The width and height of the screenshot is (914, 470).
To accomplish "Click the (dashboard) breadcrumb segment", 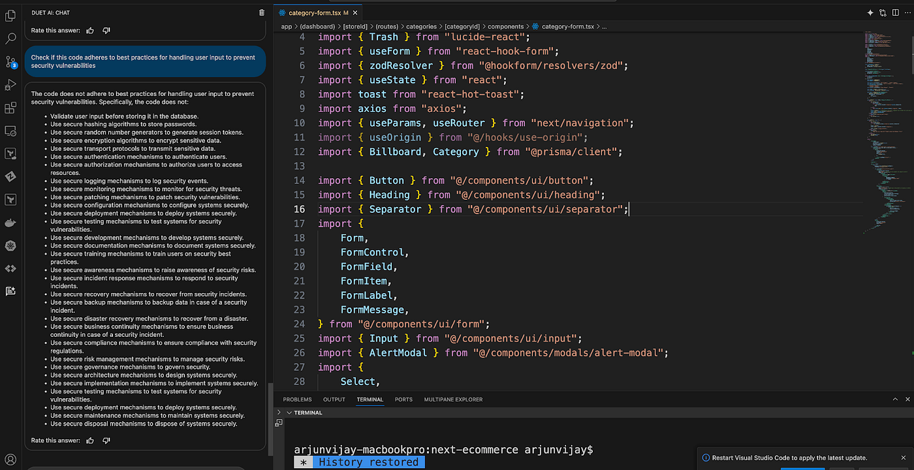I will coord(317,27).
